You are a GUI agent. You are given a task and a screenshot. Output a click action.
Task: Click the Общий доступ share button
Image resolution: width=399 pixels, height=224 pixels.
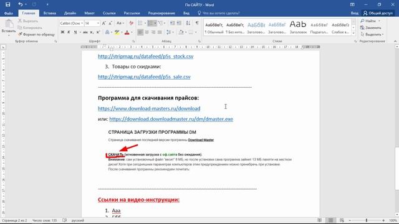coord(378,13)
